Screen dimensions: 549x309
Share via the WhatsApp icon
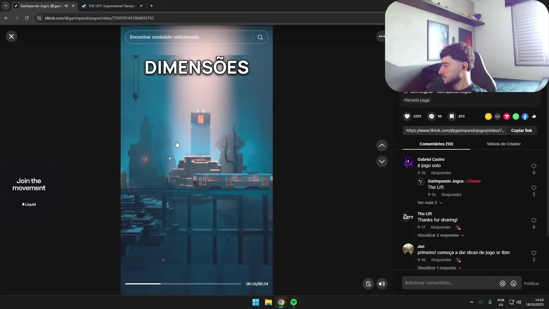[x=516, y=116]
